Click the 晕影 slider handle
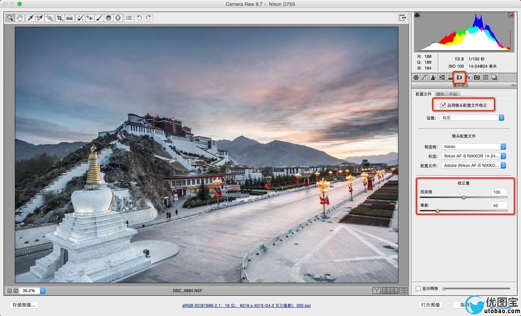The width and height of the screenshot is (521, 316). tap(437, 211)
